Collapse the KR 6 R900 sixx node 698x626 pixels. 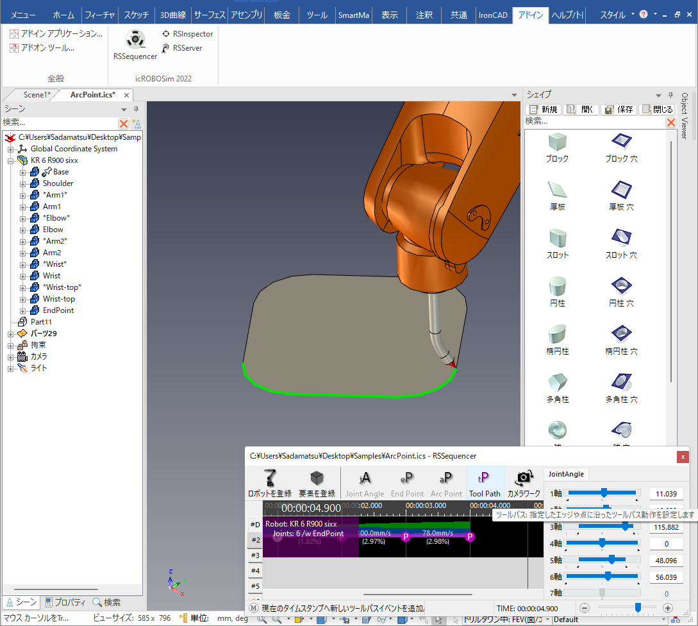(11, 160)
